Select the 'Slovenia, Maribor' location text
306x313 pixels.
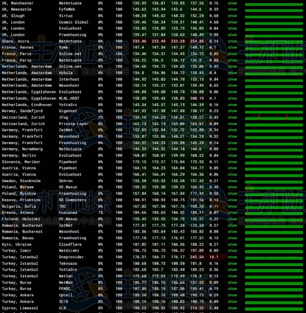[x=21, y=162]
